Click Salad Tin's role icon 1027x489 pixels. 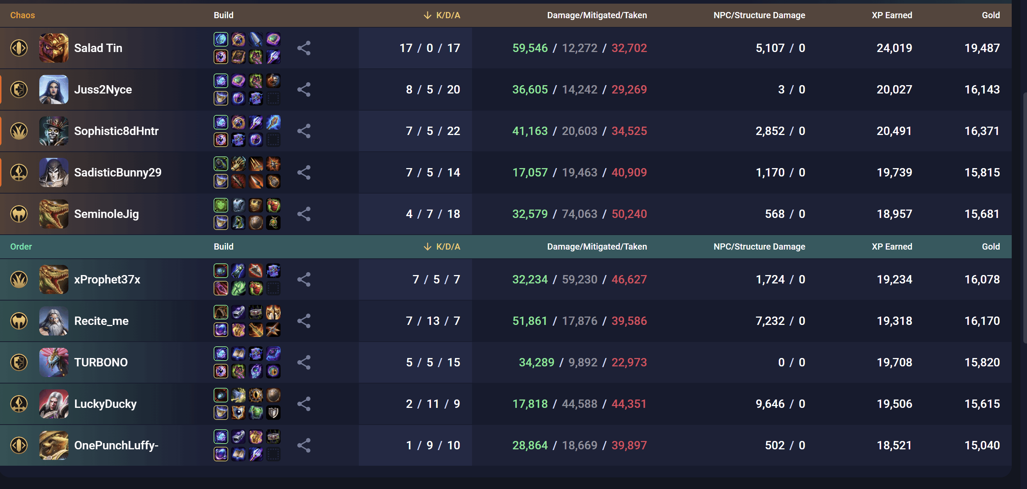pyautogui.click(x=19, y=48)
